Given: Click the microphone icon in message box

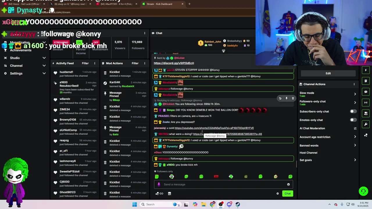Looking at the screenshot, I should 159,184.
